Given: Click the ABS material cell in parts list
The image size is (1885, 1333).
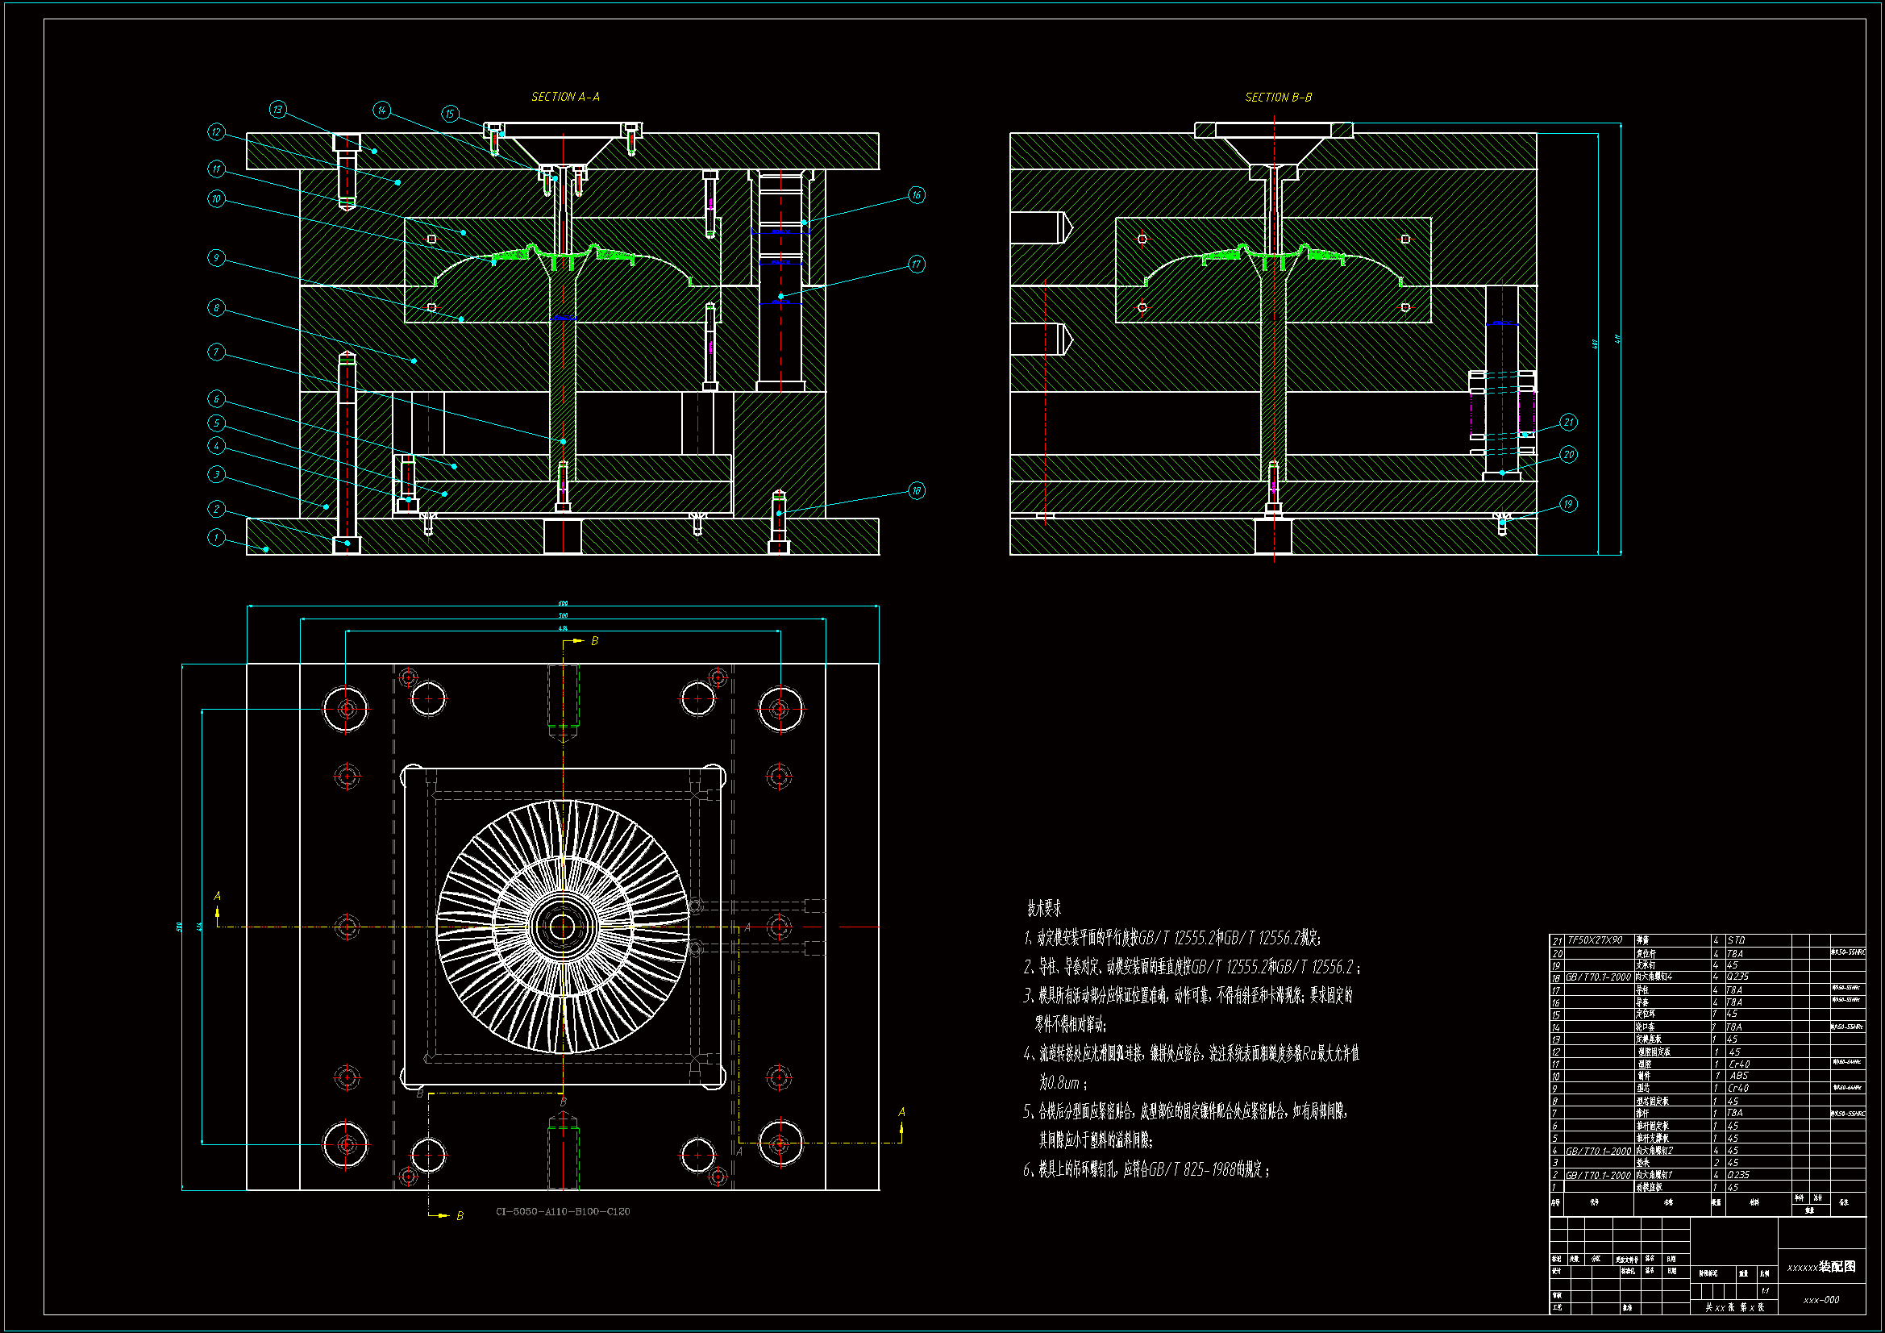Looking at the screenshot, I should (x=1739, y=1076).
